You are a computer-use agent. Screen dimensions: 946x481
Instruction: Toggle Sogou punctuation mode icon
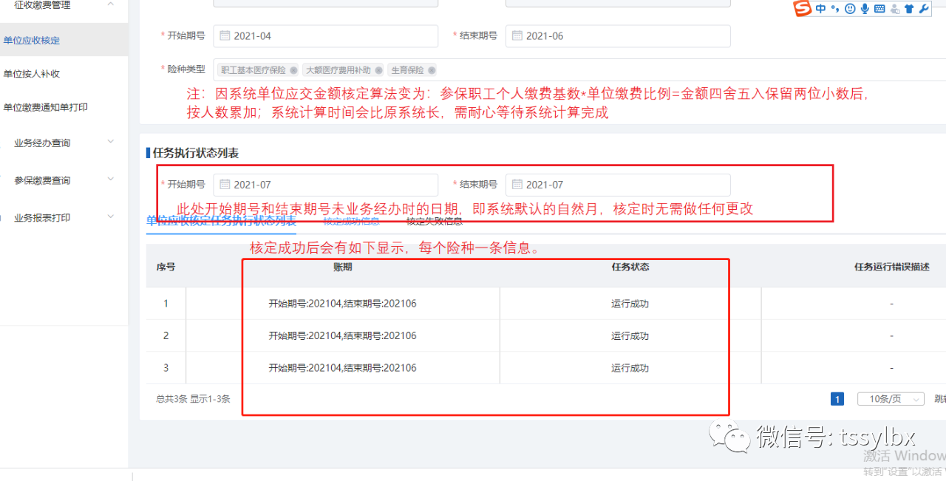(835, 9)
